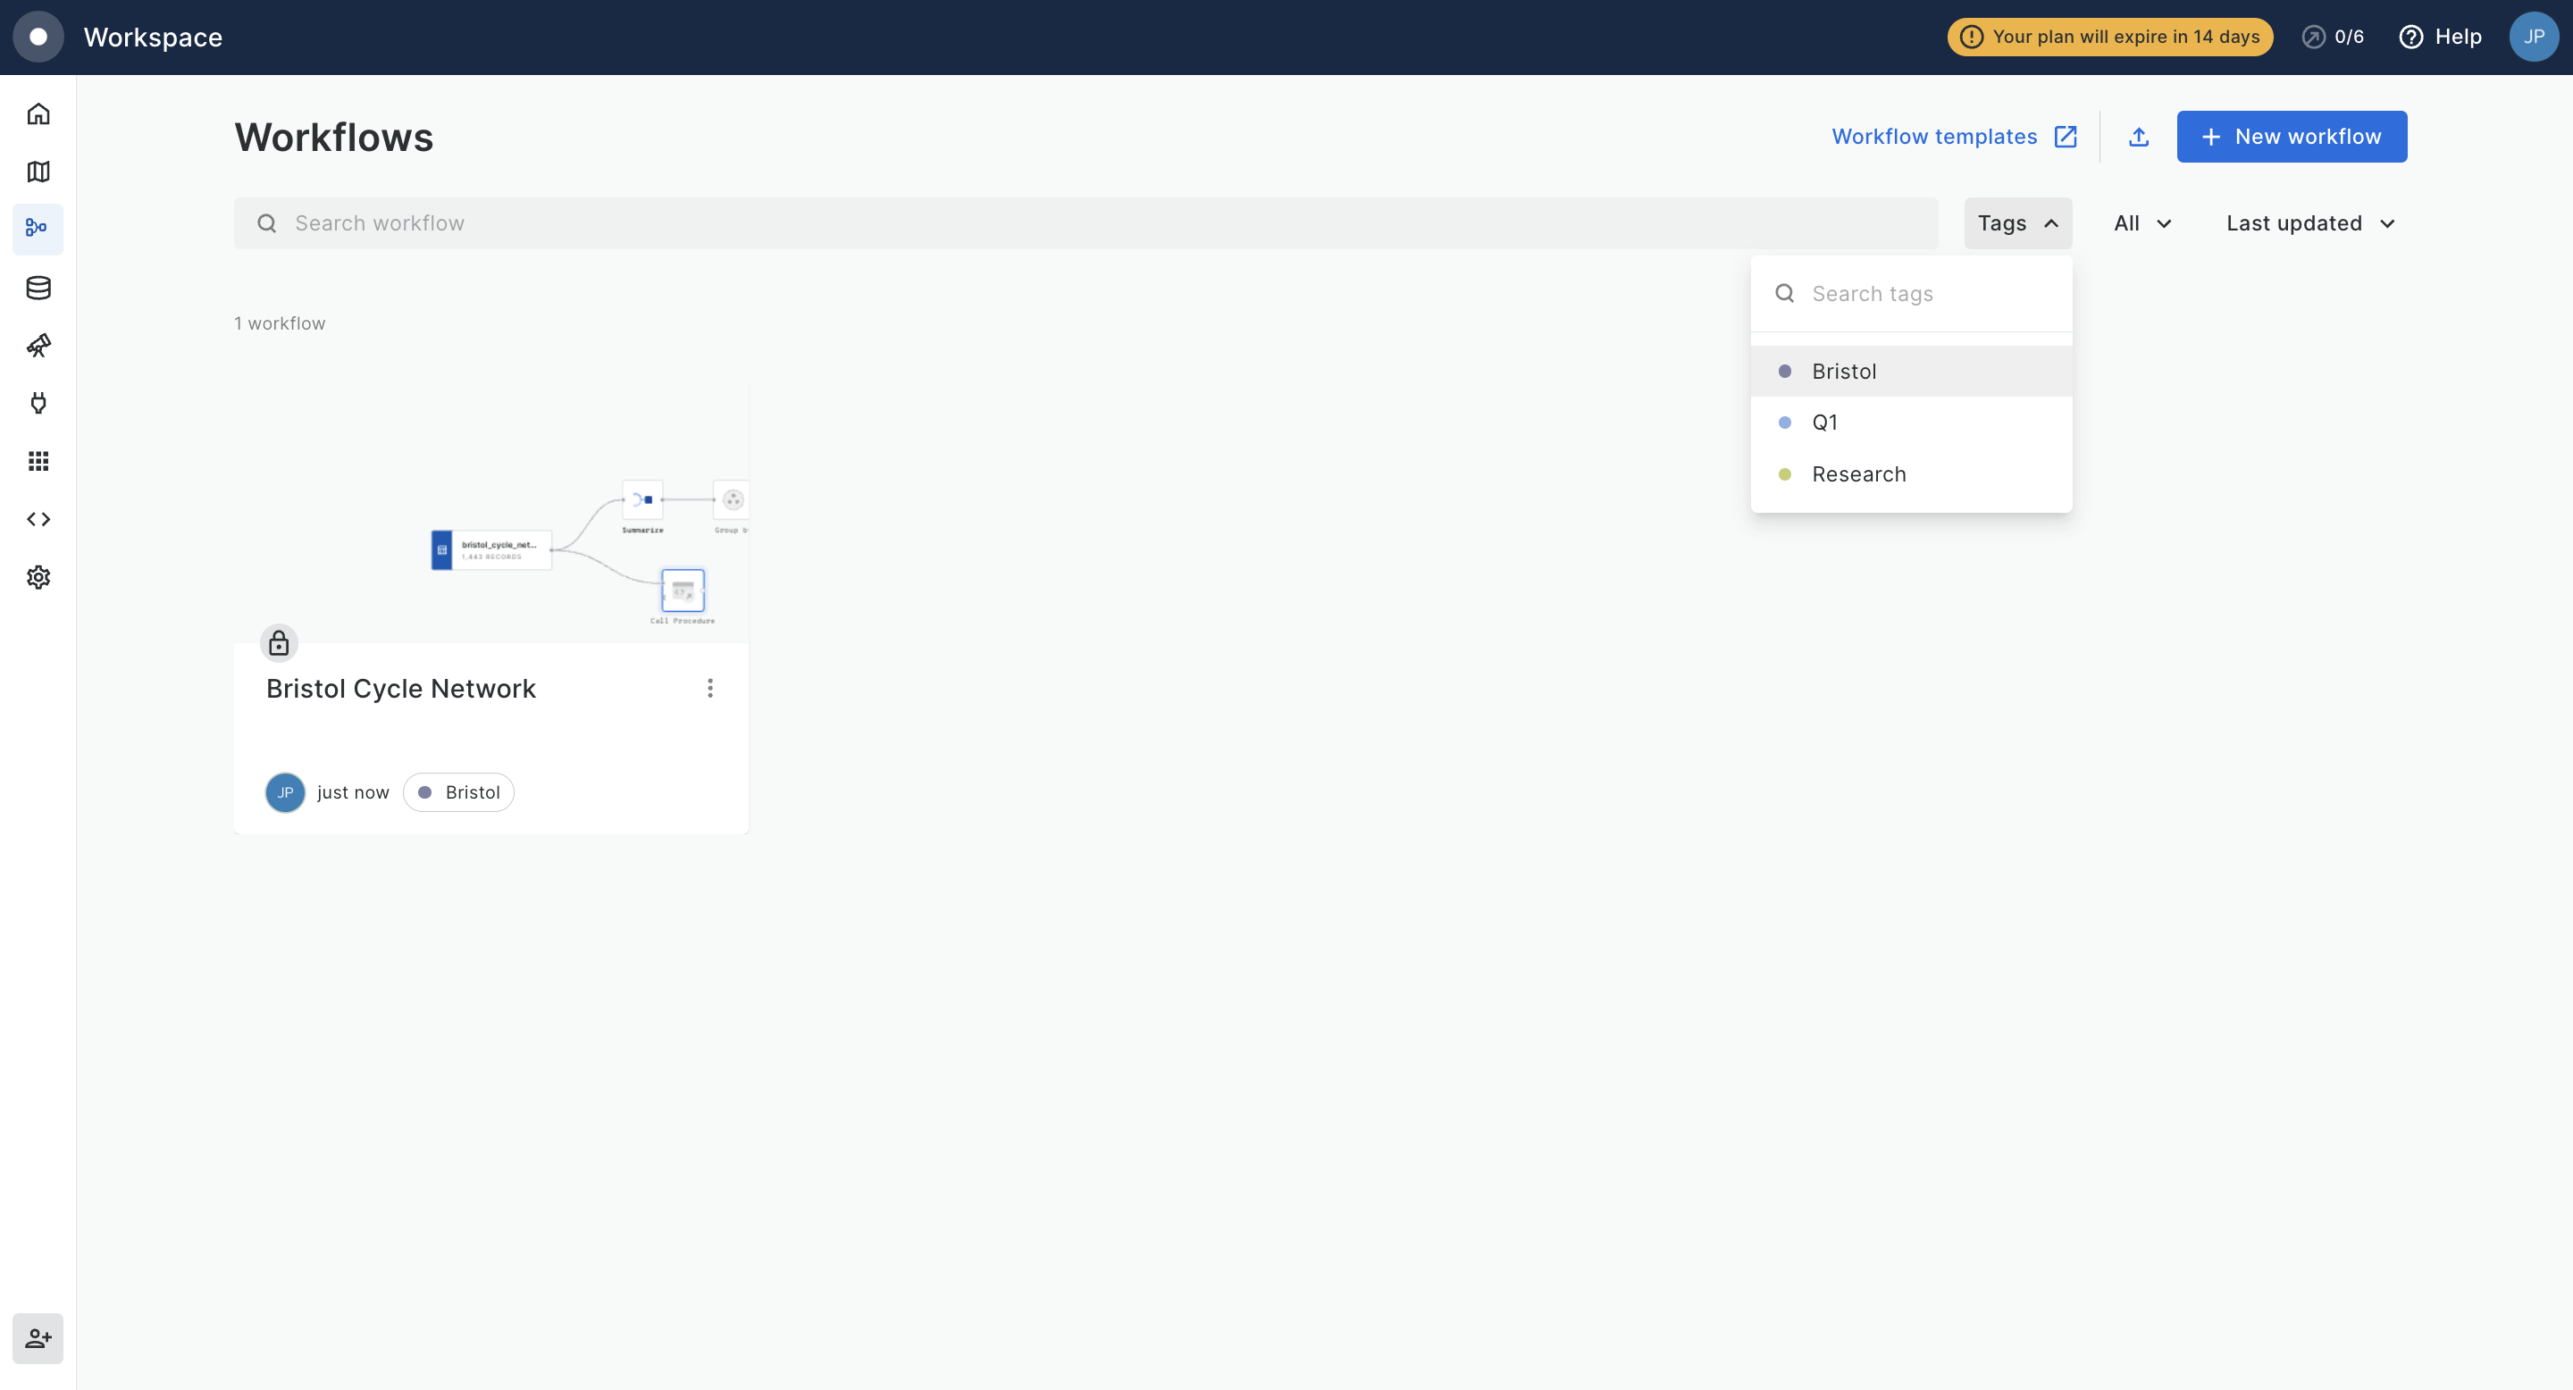
Task: Open Applications grid icon in sidebar
Action: tap(38, 461)
